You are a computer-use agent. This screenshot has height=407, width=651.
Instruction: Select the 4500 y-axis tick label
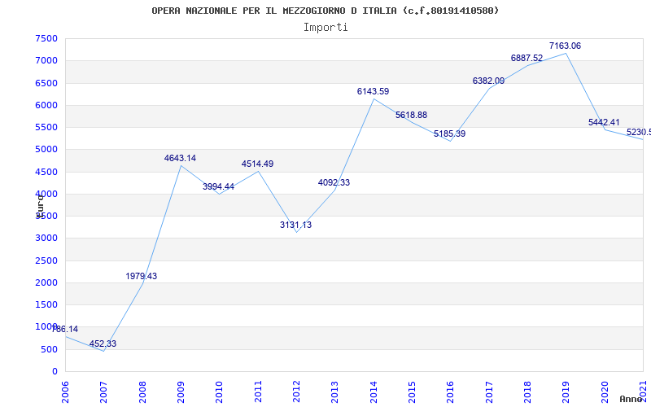click(46, 172)
